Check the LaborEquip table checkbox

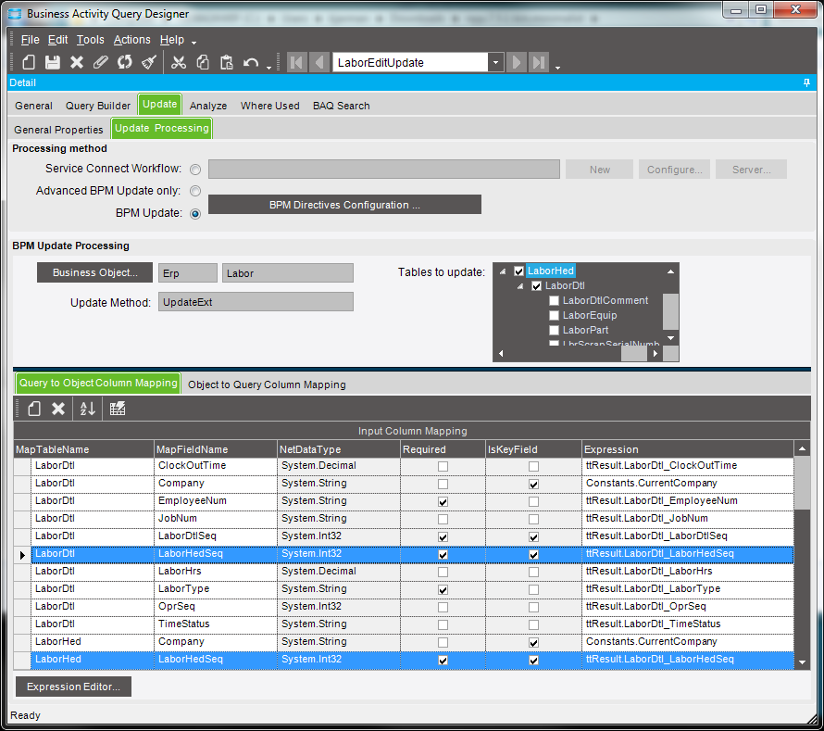coord(554,316)
